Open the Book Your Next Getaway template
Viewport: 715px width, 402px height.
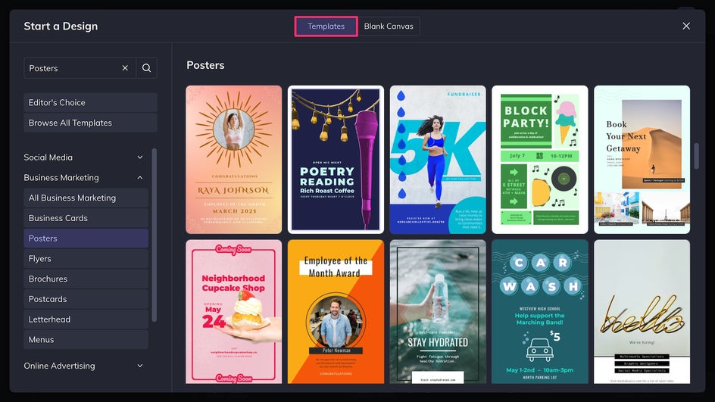642,160
